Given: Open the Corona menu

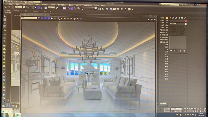Looking at the screenshot, I should tap(96, 5).
